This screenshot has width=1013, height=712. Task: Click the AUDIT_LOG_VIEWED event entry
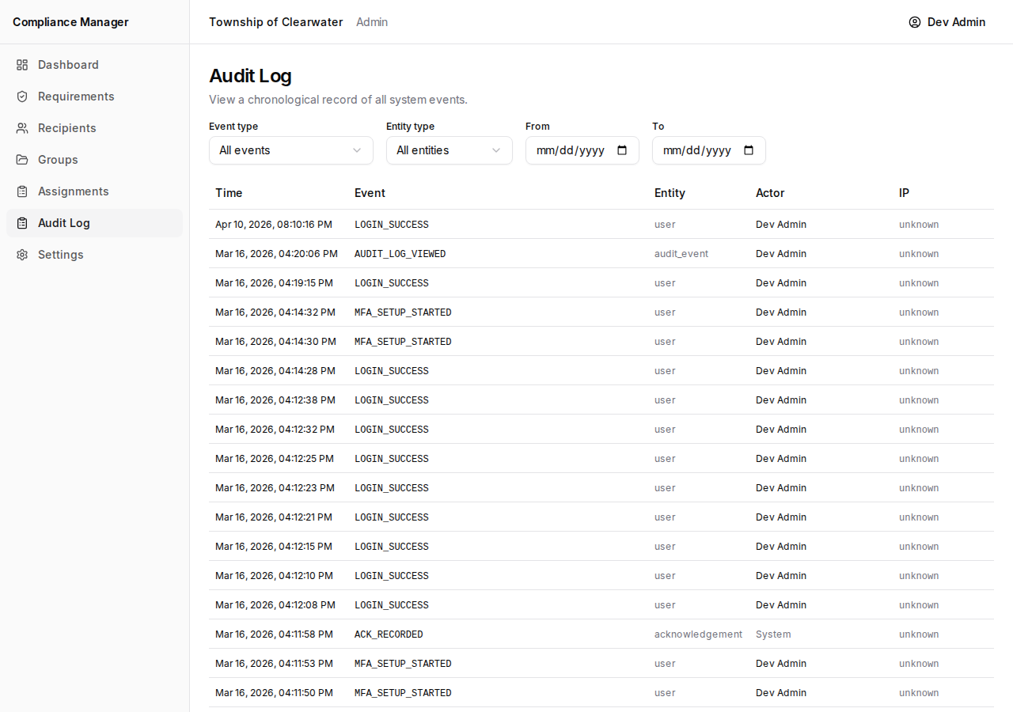coord(400,254)
